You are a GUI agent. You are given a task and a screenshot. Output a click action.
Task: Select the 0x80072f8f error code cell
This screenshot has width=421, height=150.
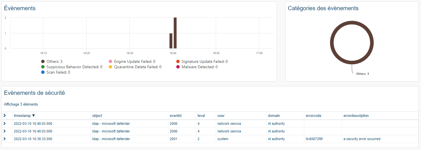315,139
